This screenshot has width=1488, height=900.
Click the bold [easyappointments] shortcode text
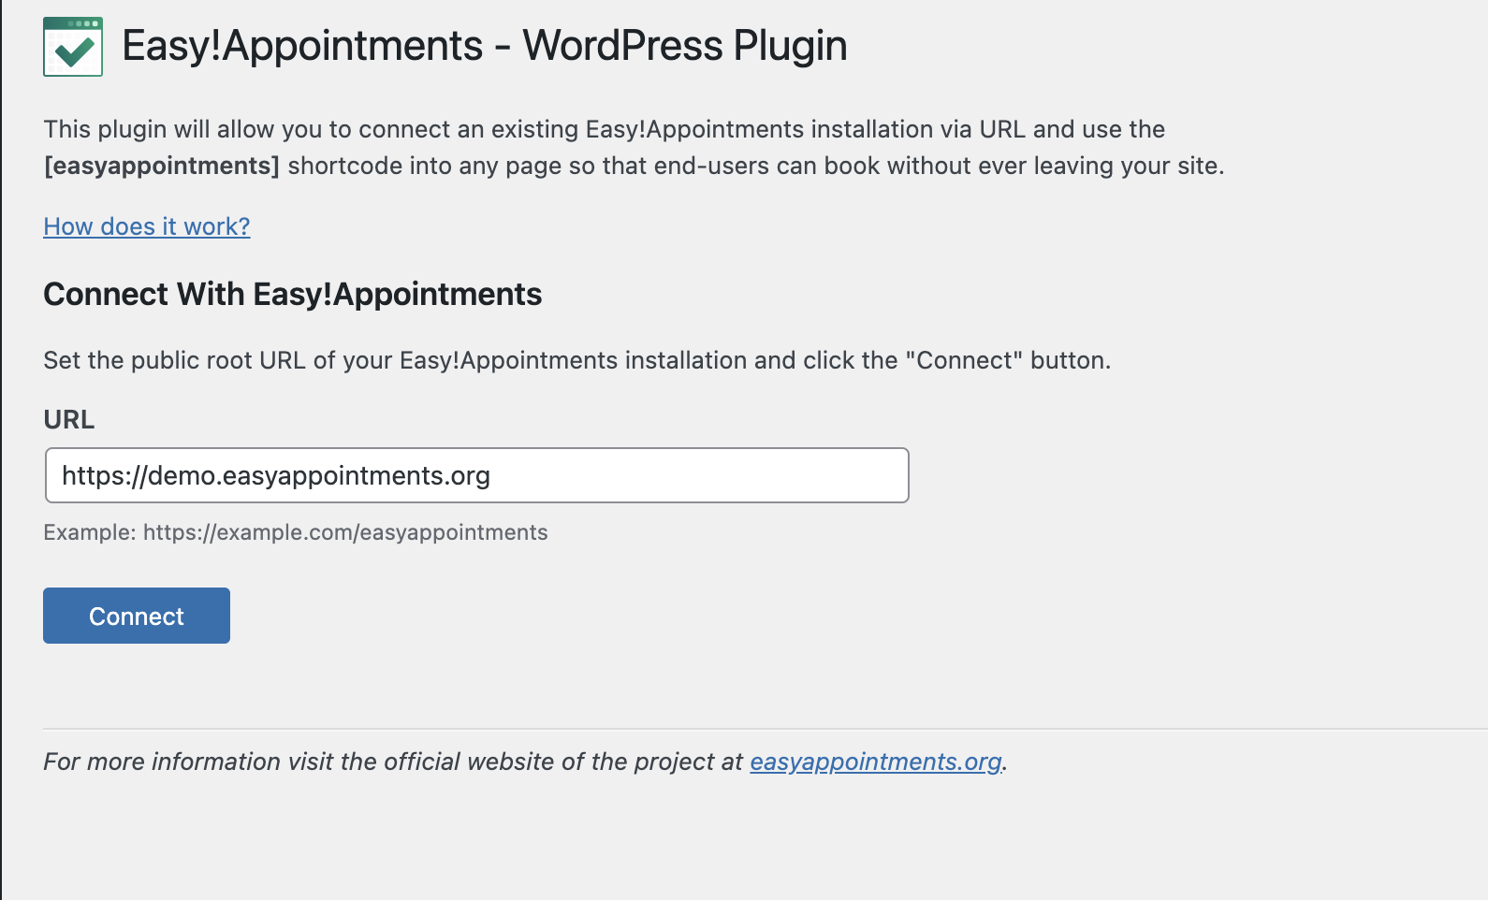159,166
